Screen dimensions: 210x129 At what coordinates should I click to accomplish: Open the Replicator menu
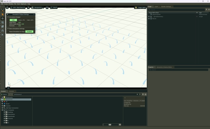click(23, 4)
